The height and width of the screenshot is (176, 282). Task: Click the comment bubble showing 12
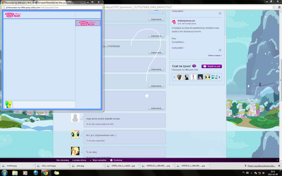[x=220, y=50]
